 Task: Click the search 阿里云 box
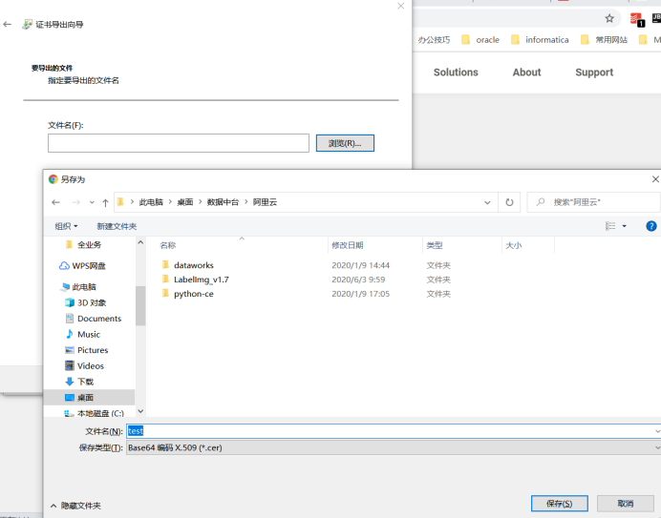coord(594,202)
